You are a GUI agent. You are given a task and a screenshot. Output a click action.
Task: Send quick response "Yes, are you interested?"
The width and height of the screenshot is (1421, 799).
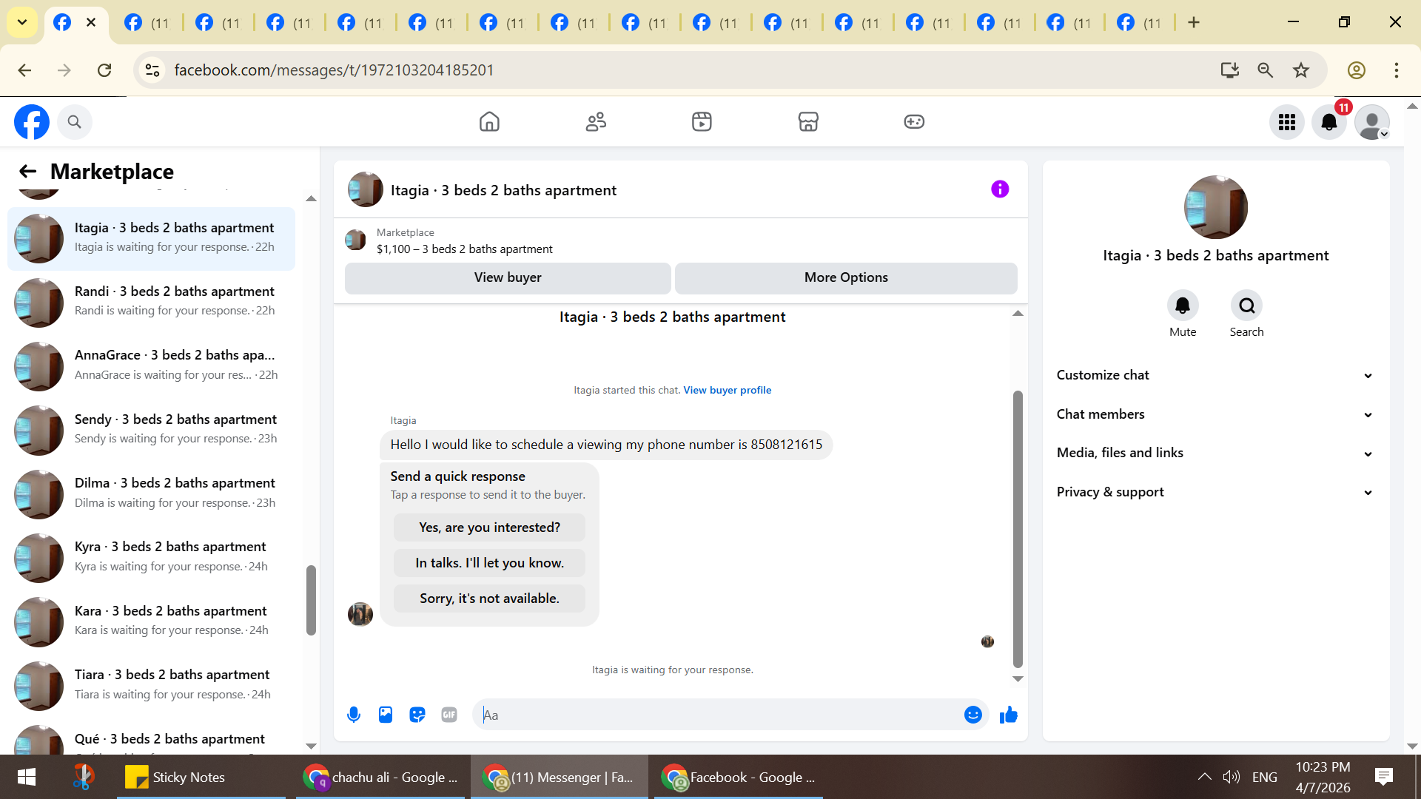[x=489, y=527]
